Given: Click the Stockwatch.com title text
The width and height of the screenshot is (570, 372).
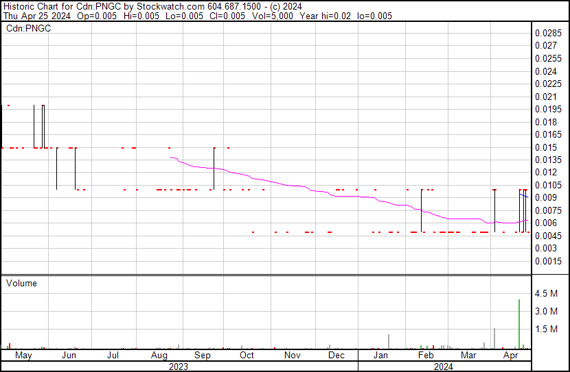Looking at the screenshot, I should (x=170, y=7).
